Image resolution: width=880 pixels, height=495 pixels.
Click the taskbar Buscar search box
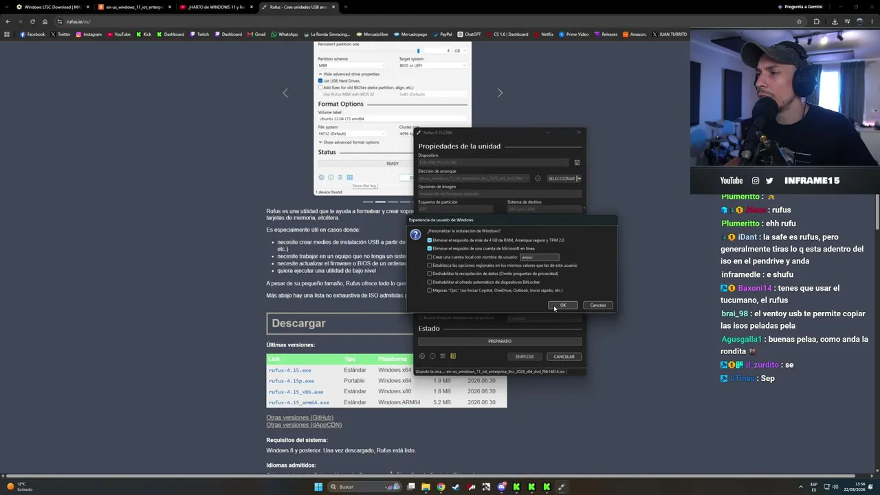[x=364, y=487]
